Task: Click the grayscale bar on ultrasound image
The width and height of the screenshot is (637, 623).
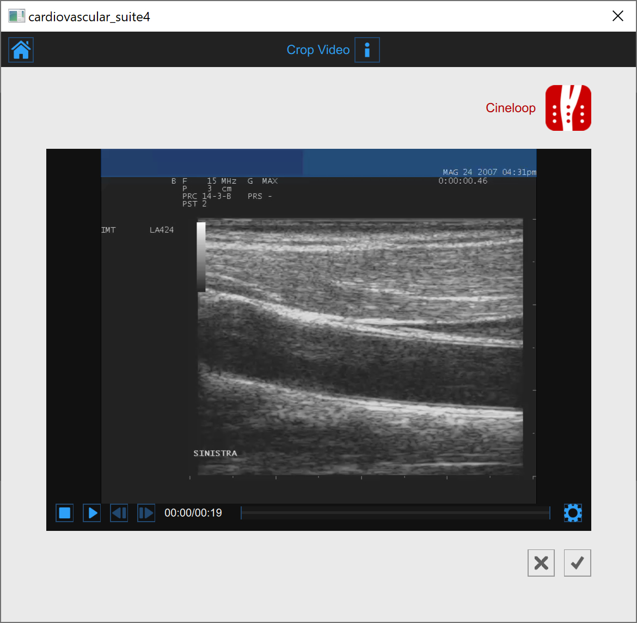Action: pyautogui.click(x=201, y=256)
